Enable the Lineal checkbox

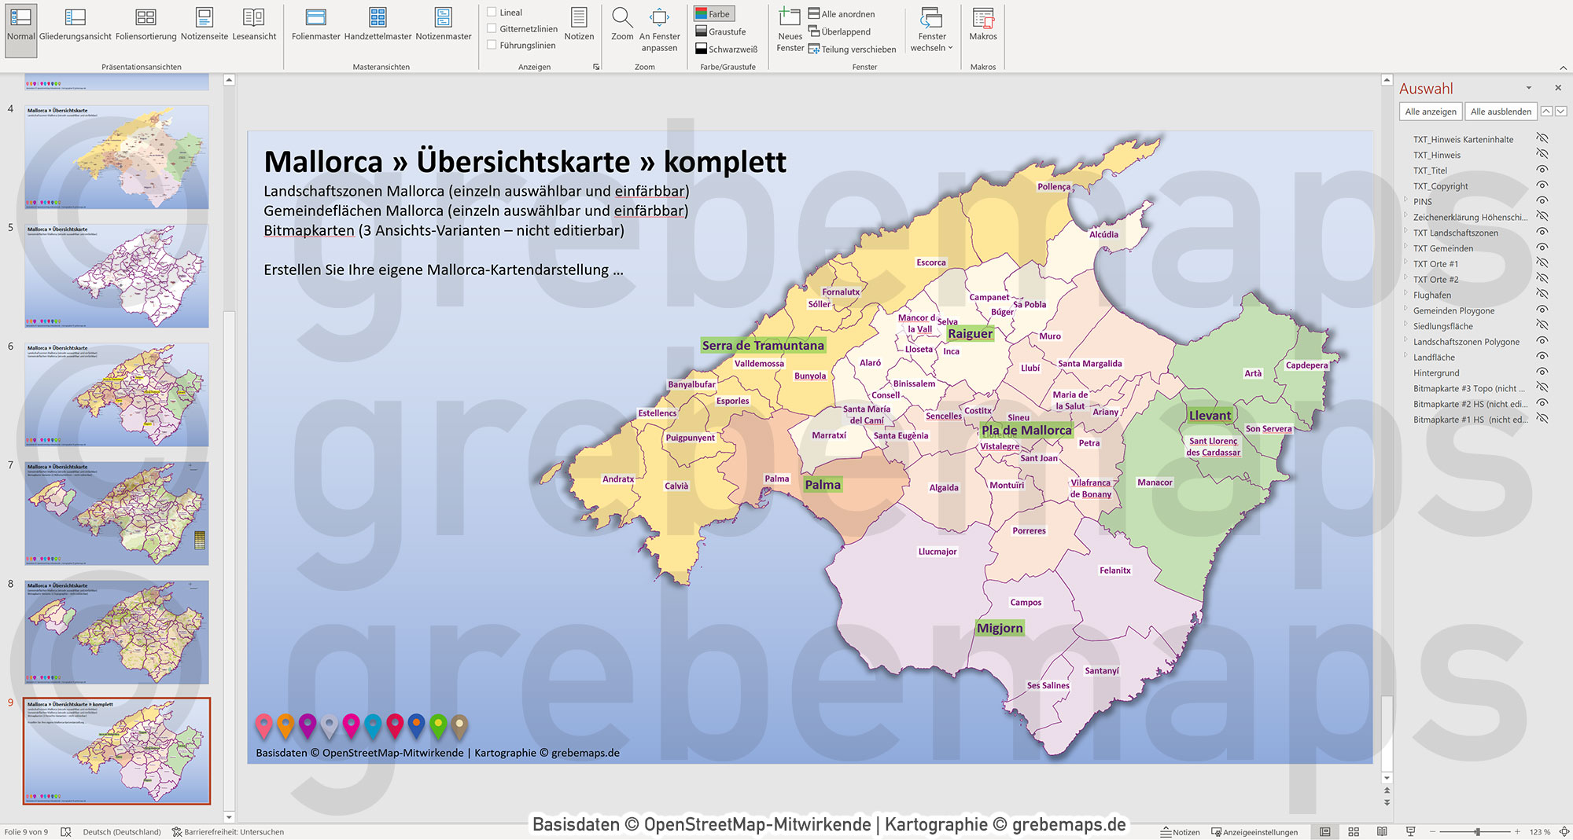pos(492,12)
